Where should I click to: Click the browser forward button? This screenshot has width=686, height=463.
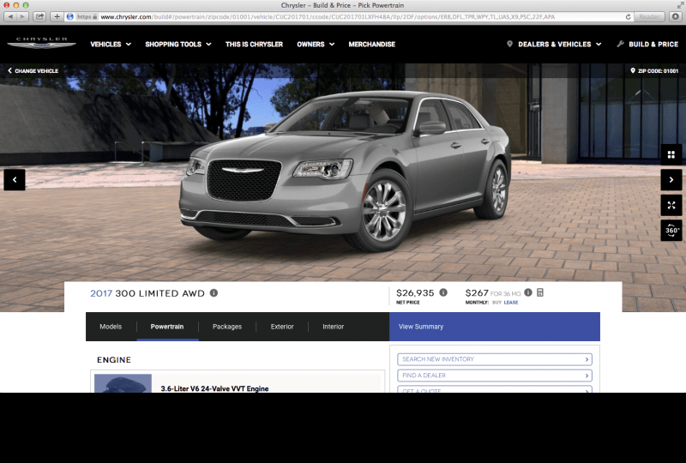pyautogui.click(x=22, y=16)
